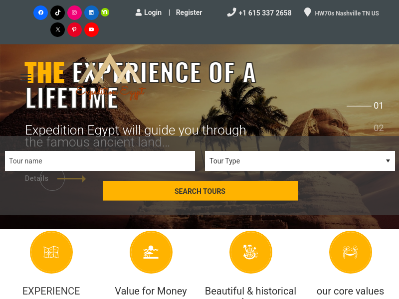399x299 pixels.
Task: Select slide indicator 02
Action: (379, 128)
